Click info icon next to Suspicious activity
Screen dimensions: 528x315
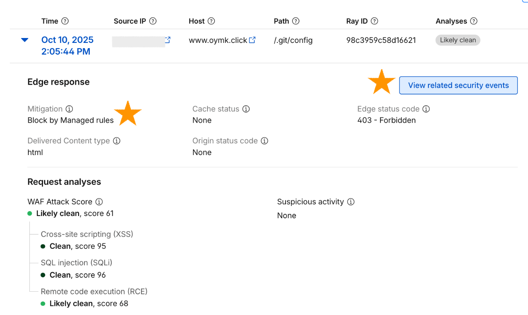(351, 202)
